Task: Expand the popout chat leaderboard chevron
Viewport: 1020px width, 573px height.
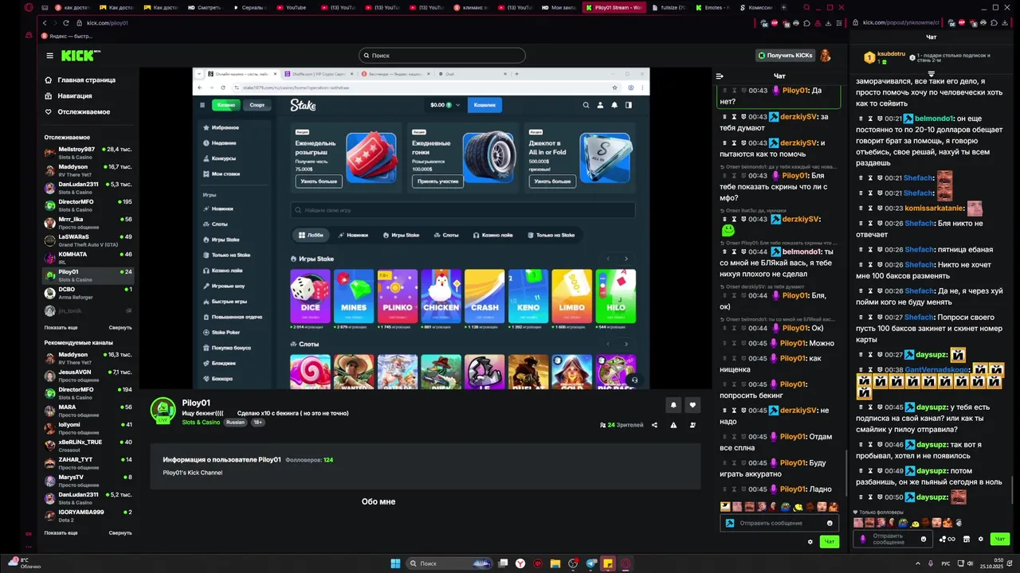Action: tap(931, 74)
